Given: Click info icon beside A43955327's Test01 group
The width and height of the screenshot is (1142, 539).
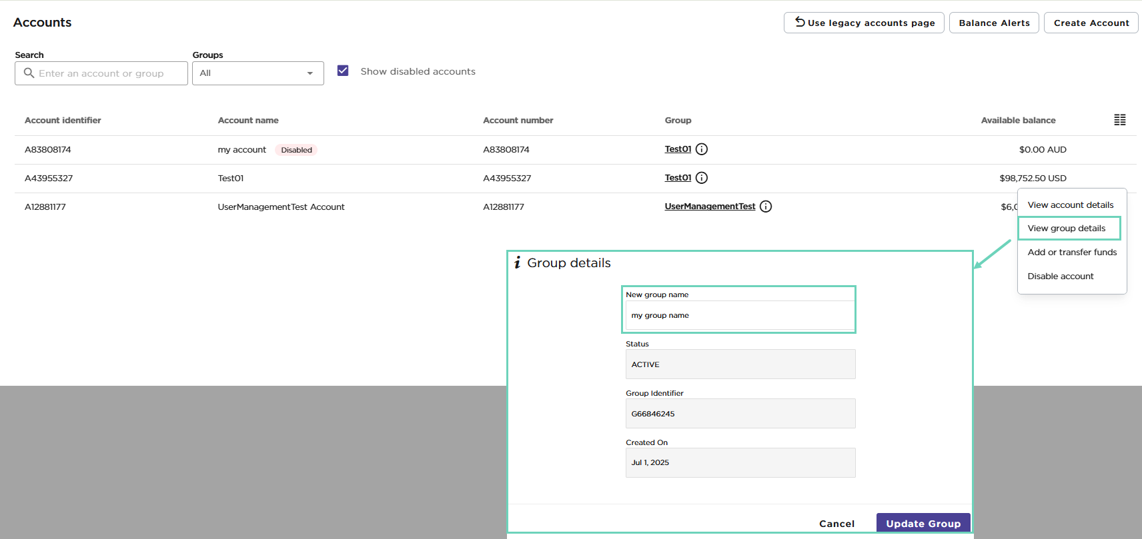Looking at the screenshot, I should 701,178.
